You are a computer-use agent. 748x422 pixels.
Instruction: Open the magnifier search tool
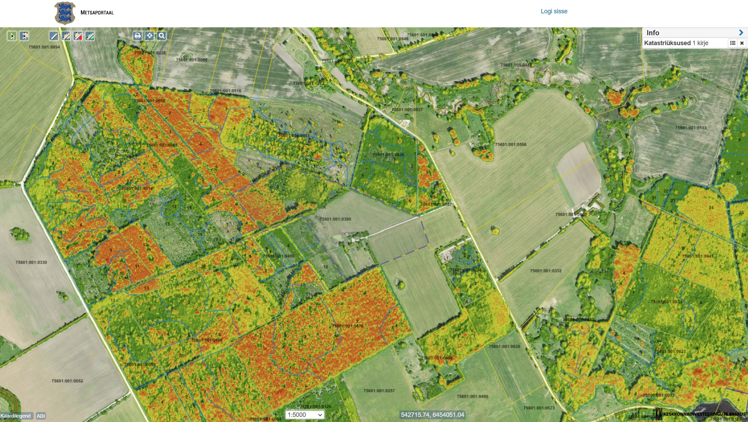point(162,36)
